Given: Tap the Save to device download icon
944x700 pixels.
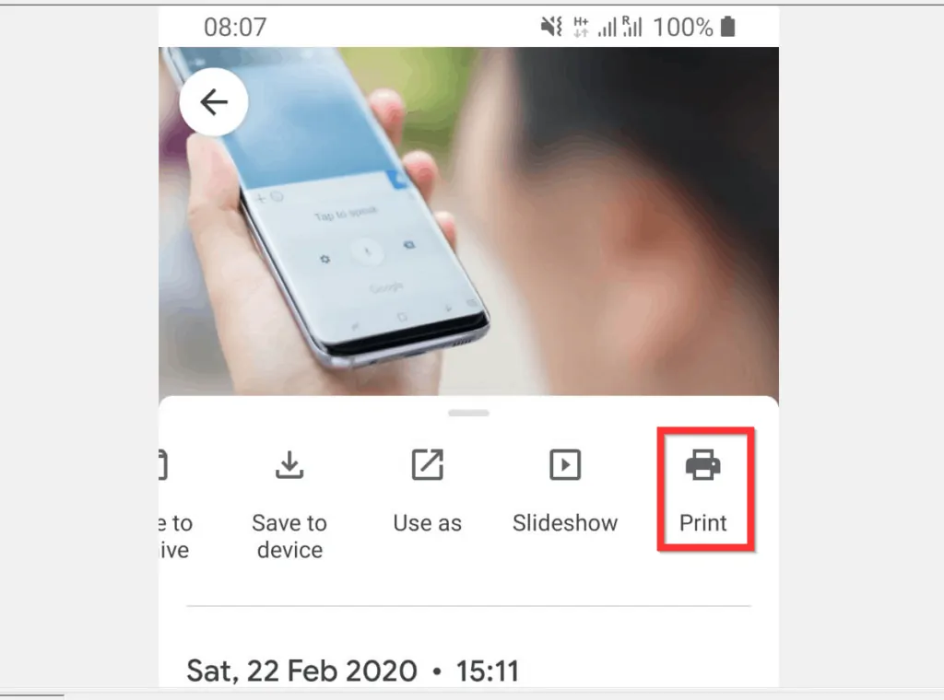Looking at the screenshot, I should [x=289, y=464].
